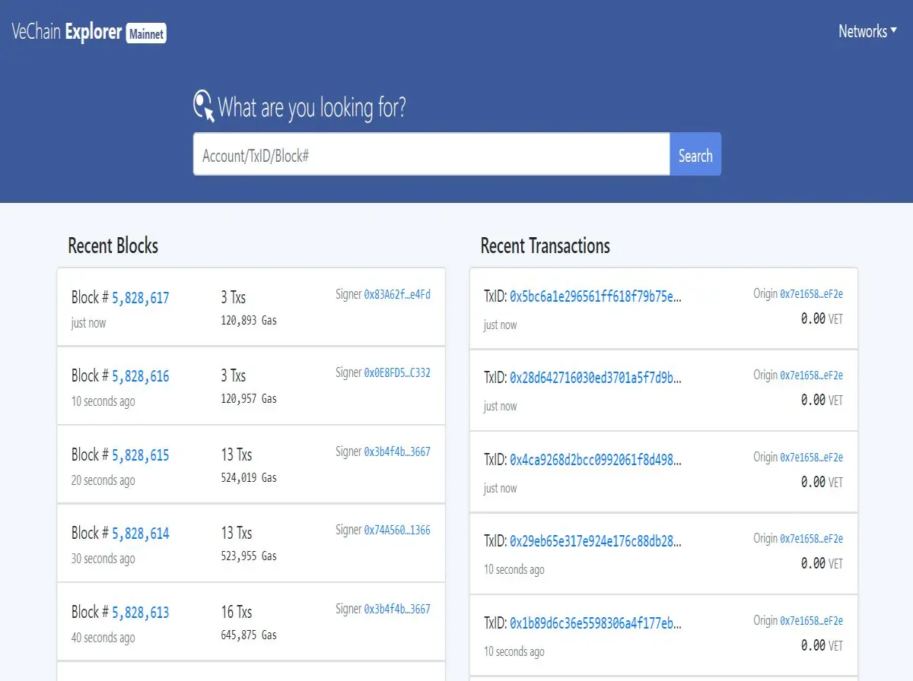Open origin address of transaction 0x4ca9268…
This screenshot has width=913, height=681.
(812, 458)
